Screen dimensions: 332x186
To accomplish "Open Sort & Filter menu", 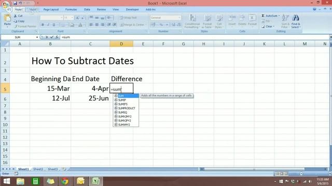I will point(285,21).
